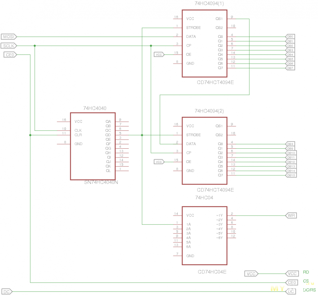
Task: Select the WR output port
Action: tap(291, 215)
